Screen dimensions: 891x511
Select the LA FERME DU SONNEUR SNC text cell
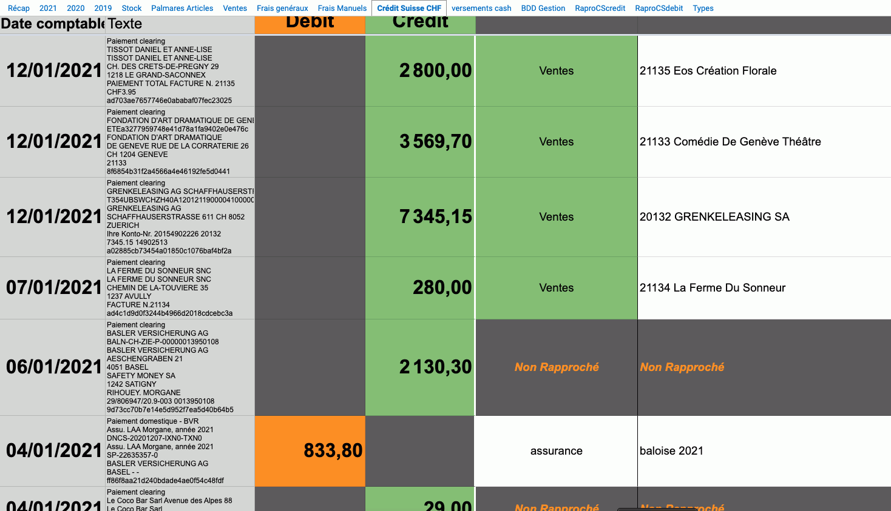pos(180,288)
